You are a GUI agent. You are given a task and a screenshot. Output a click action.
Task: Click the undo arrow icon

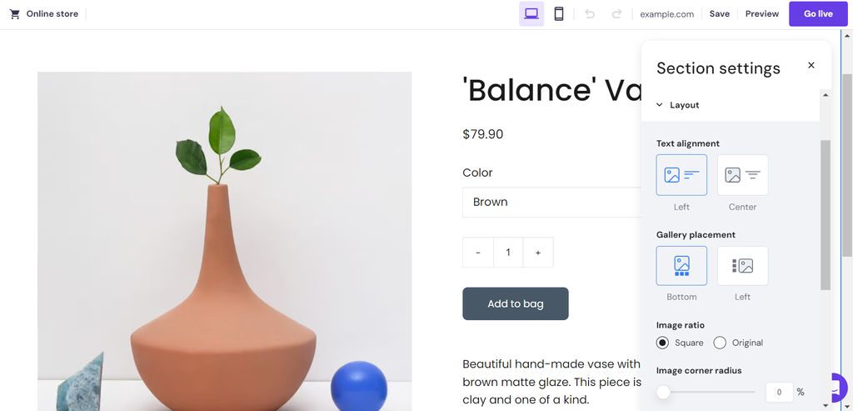click(590, 14)
